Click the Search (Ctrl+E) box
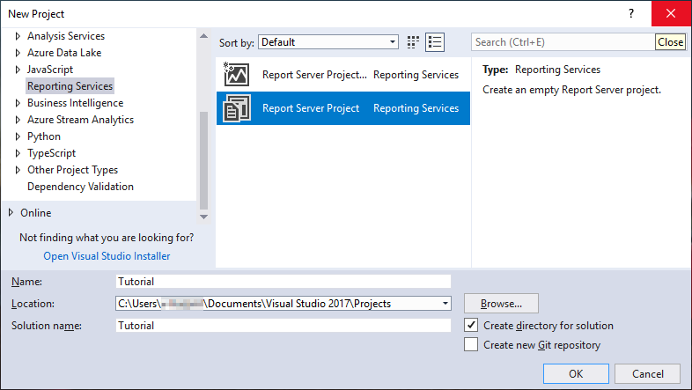Image resolution: width=692 pixels, height=390 pixels. (563, 42)
